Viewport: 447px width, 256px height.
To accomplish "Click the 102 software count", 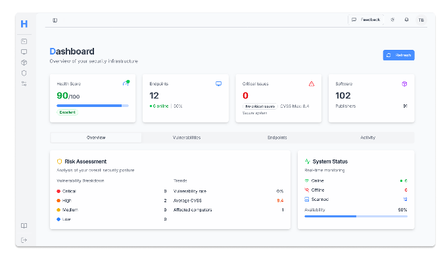I will (343, 96).
